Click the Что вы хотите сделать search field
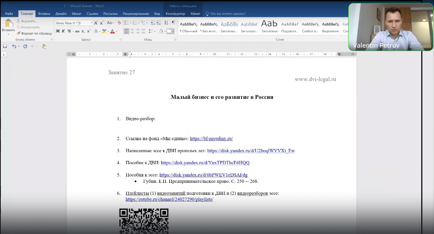434x234 pixels. [228, 14]
